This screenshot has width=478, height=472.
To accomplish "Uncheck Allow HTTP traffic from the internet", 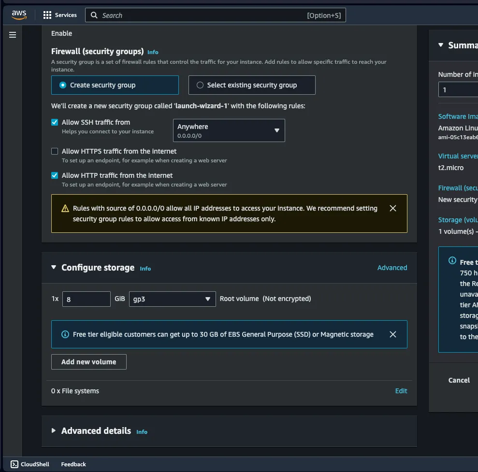I will click(x=55, y=175).
